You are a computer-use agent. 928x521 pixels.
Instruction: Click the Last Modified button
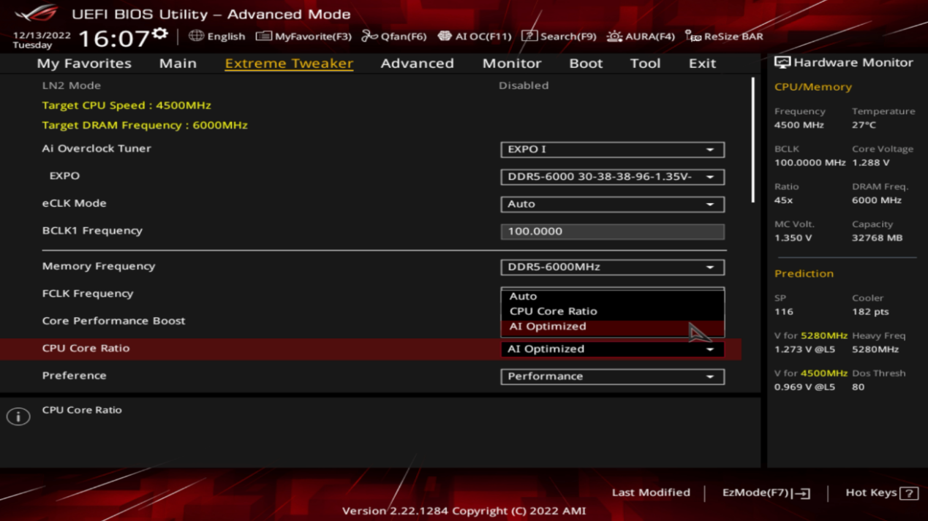tap(650, 493)
